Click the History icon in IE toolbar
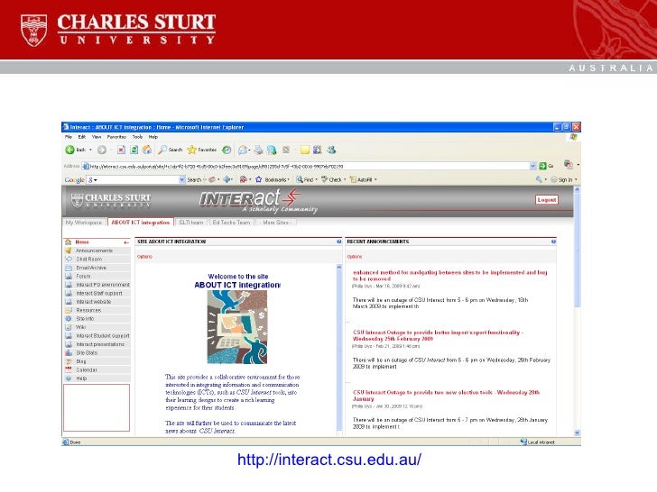657x492 pixels. pyautogui.click(x=227, y=150)
